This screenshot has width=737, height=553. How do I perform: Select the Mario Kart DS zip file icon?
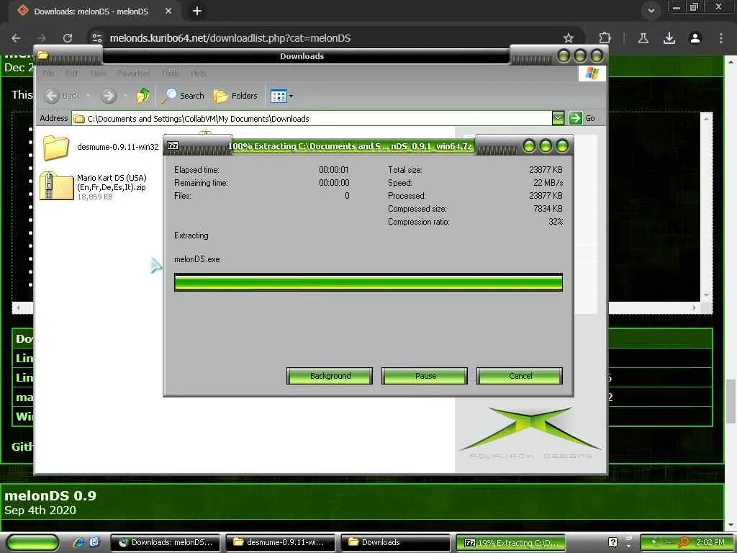pos(56,186)
